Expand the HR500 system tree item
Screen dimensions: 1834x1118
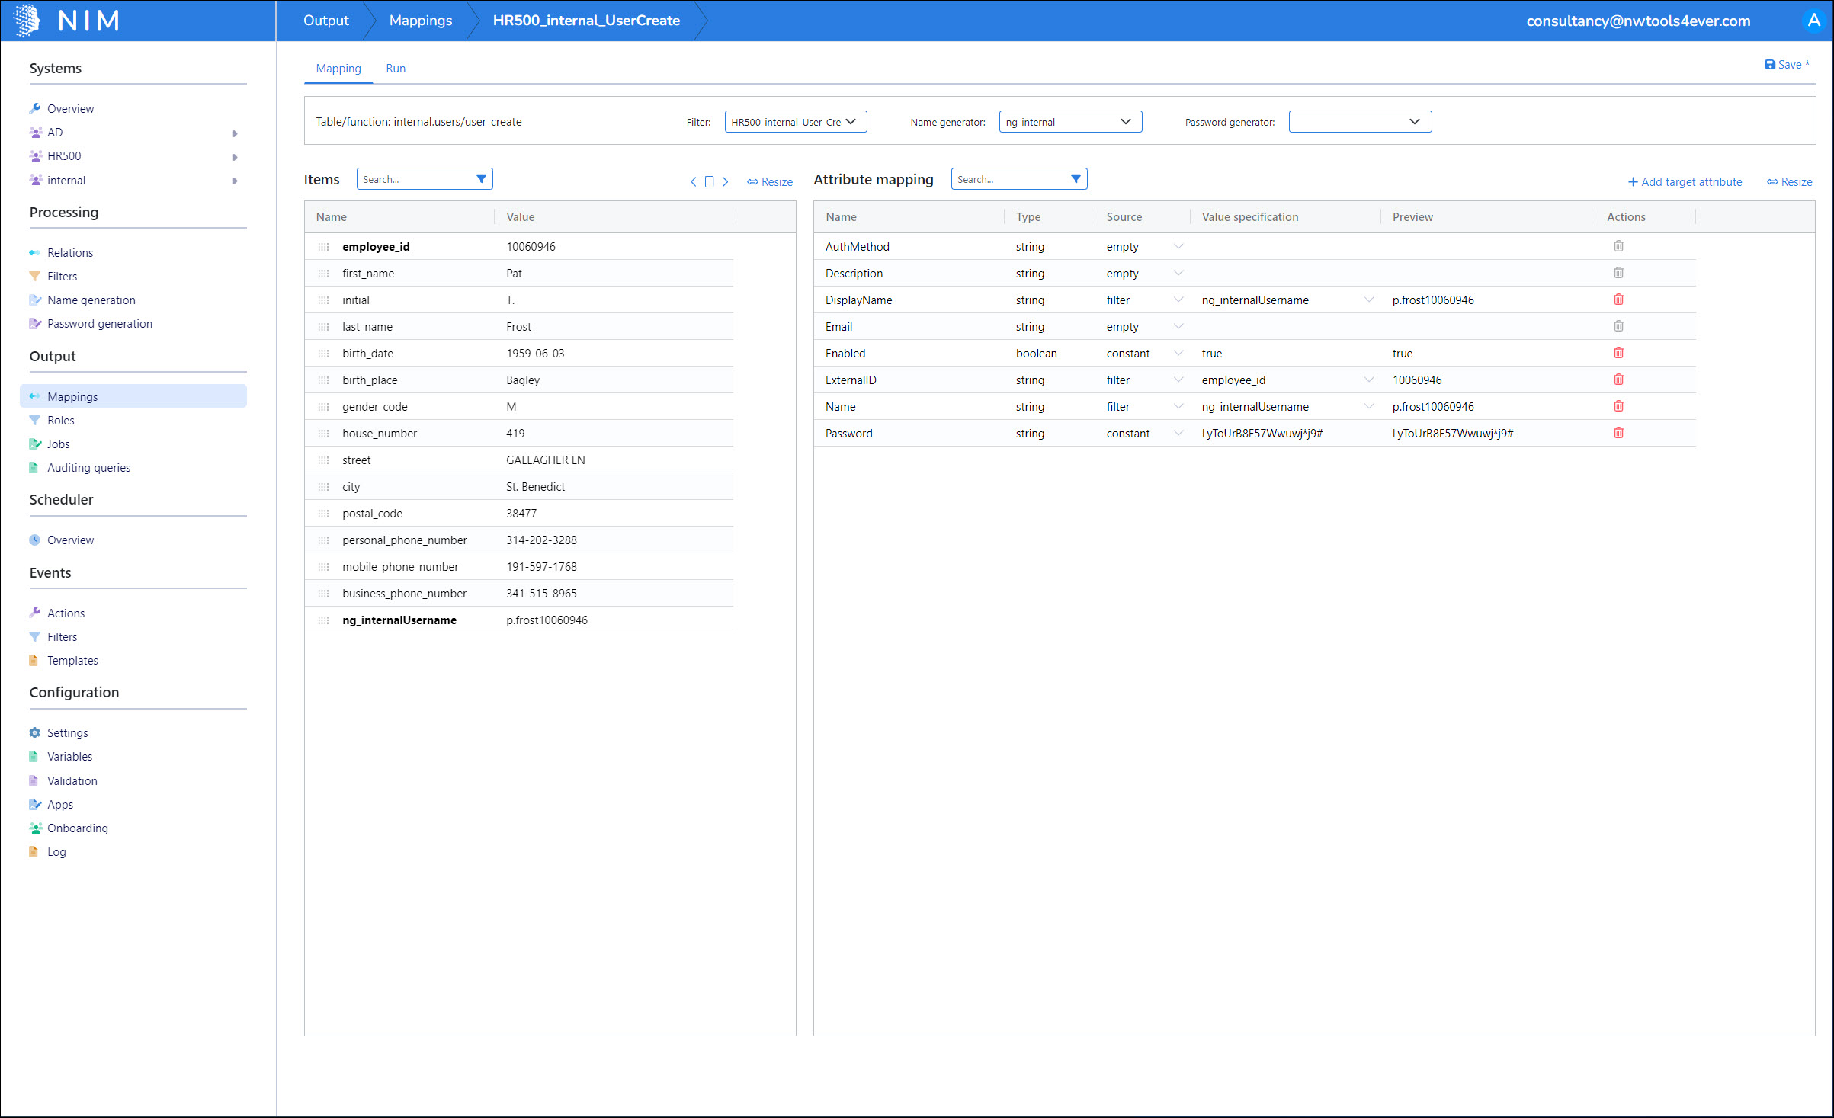point(235,157)
